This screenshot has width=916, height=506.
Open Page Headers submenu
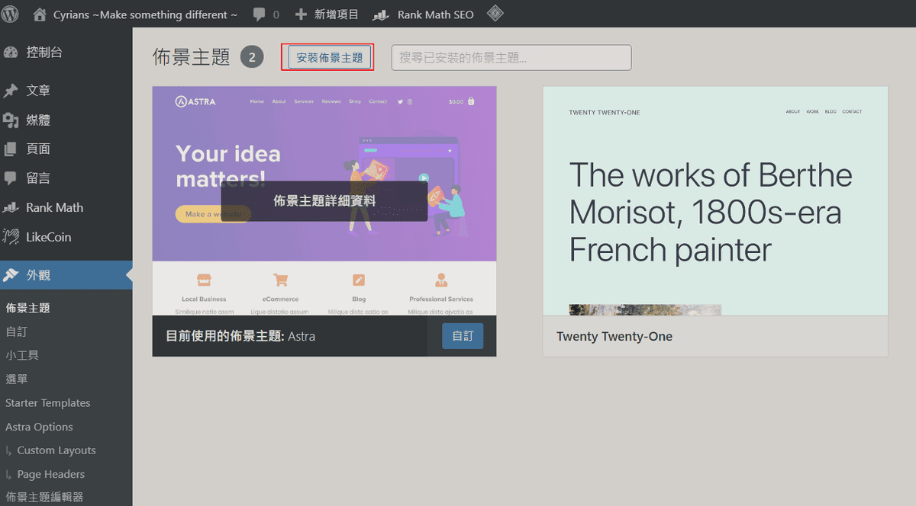point(51,474)
